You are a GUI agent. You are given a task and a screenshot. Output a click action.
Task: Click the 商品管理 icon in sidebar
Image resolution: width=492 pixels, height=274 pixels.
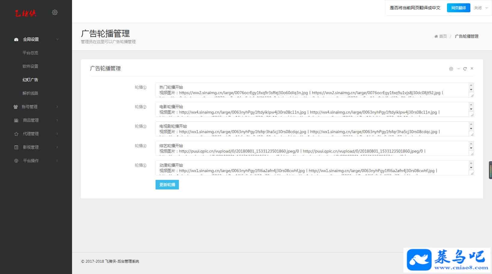[x=16, y=120]
